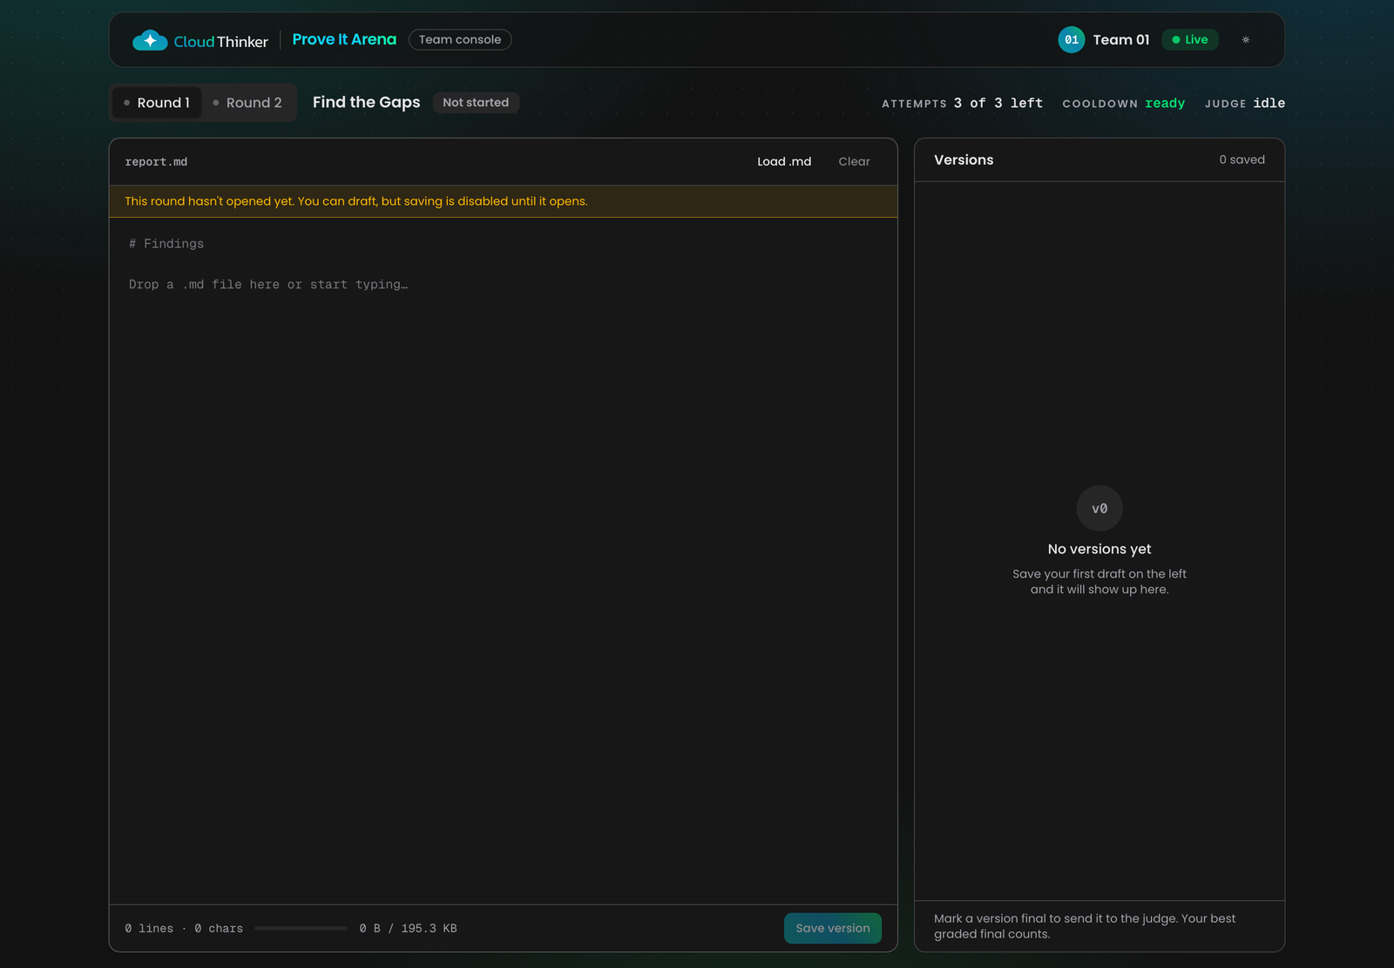Click the v0 version placeholder circle
Screen dimensions: 1394x968
coord(1100,508)
